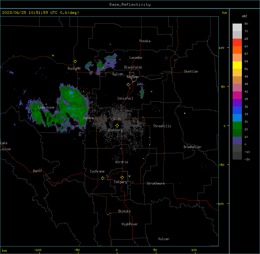
Task: Click the Blackfalds city label
Action: point(133,67)
